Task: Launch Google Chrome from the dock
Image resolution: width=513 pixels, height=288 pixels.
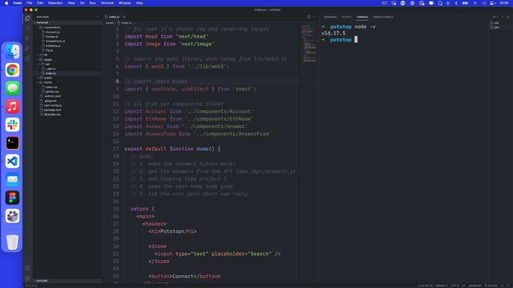Action: 12,70
